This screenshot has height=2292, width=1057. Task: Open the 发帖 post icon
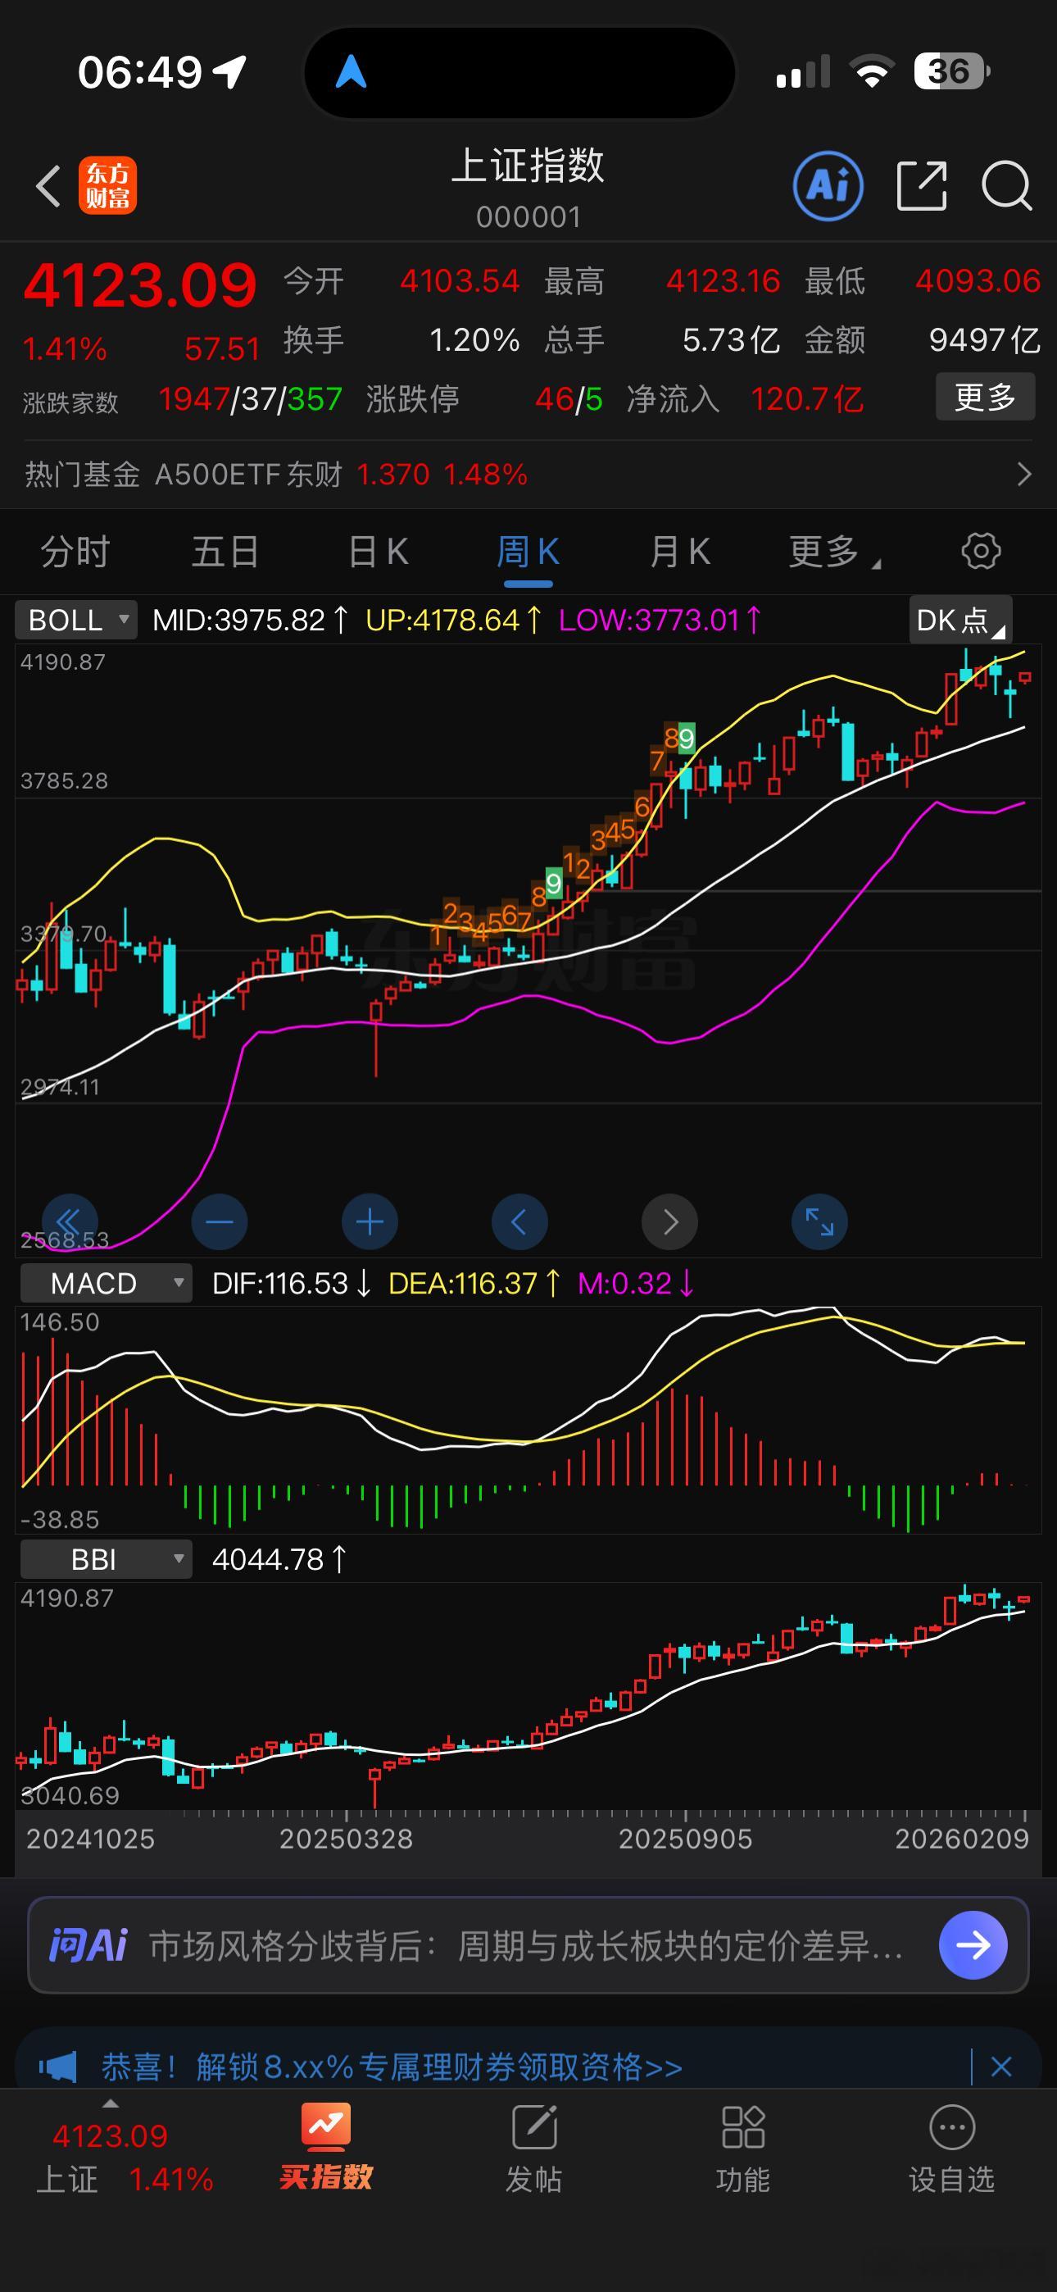point(534,2149)
